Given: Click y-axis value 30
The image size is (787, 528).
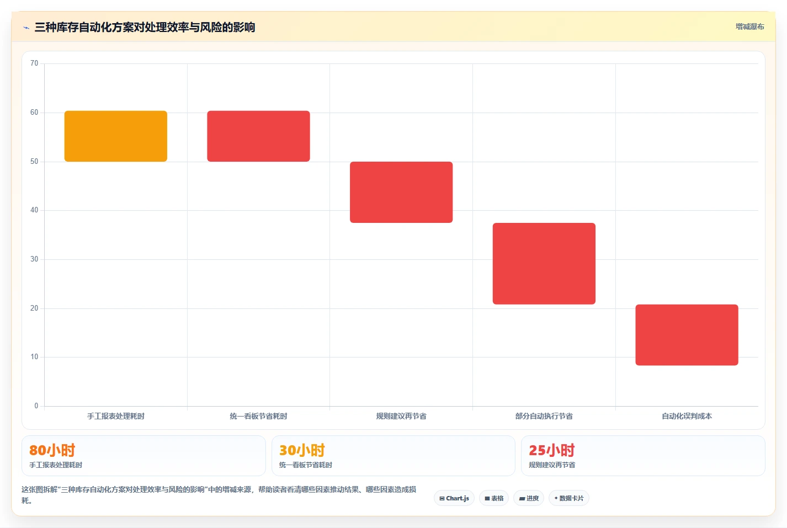Looking at the screenshot, I should [x=34, y=259].
